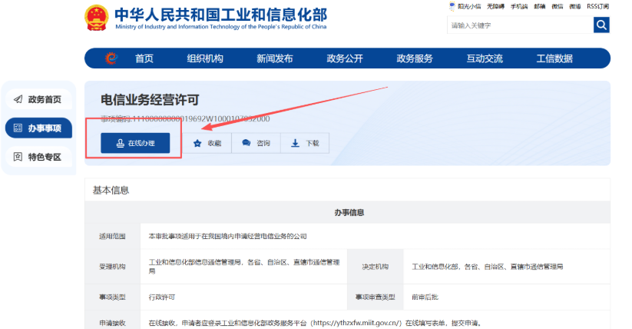This screenshot has height=329, width=632.
Task: Click the 电信业务经营许可 page heading
Action: (x=150, y=100)
